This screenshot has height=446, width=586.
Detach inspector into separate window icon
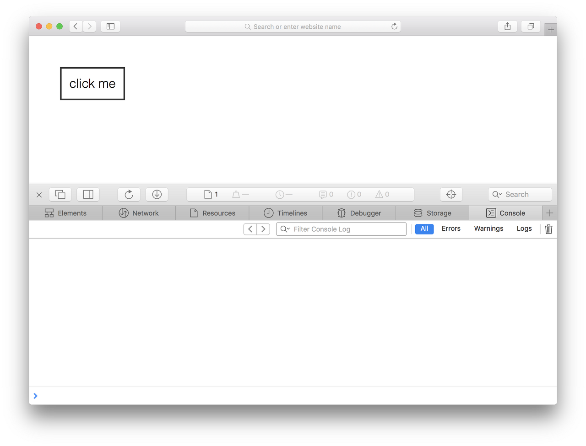click(x=60, y=194)
